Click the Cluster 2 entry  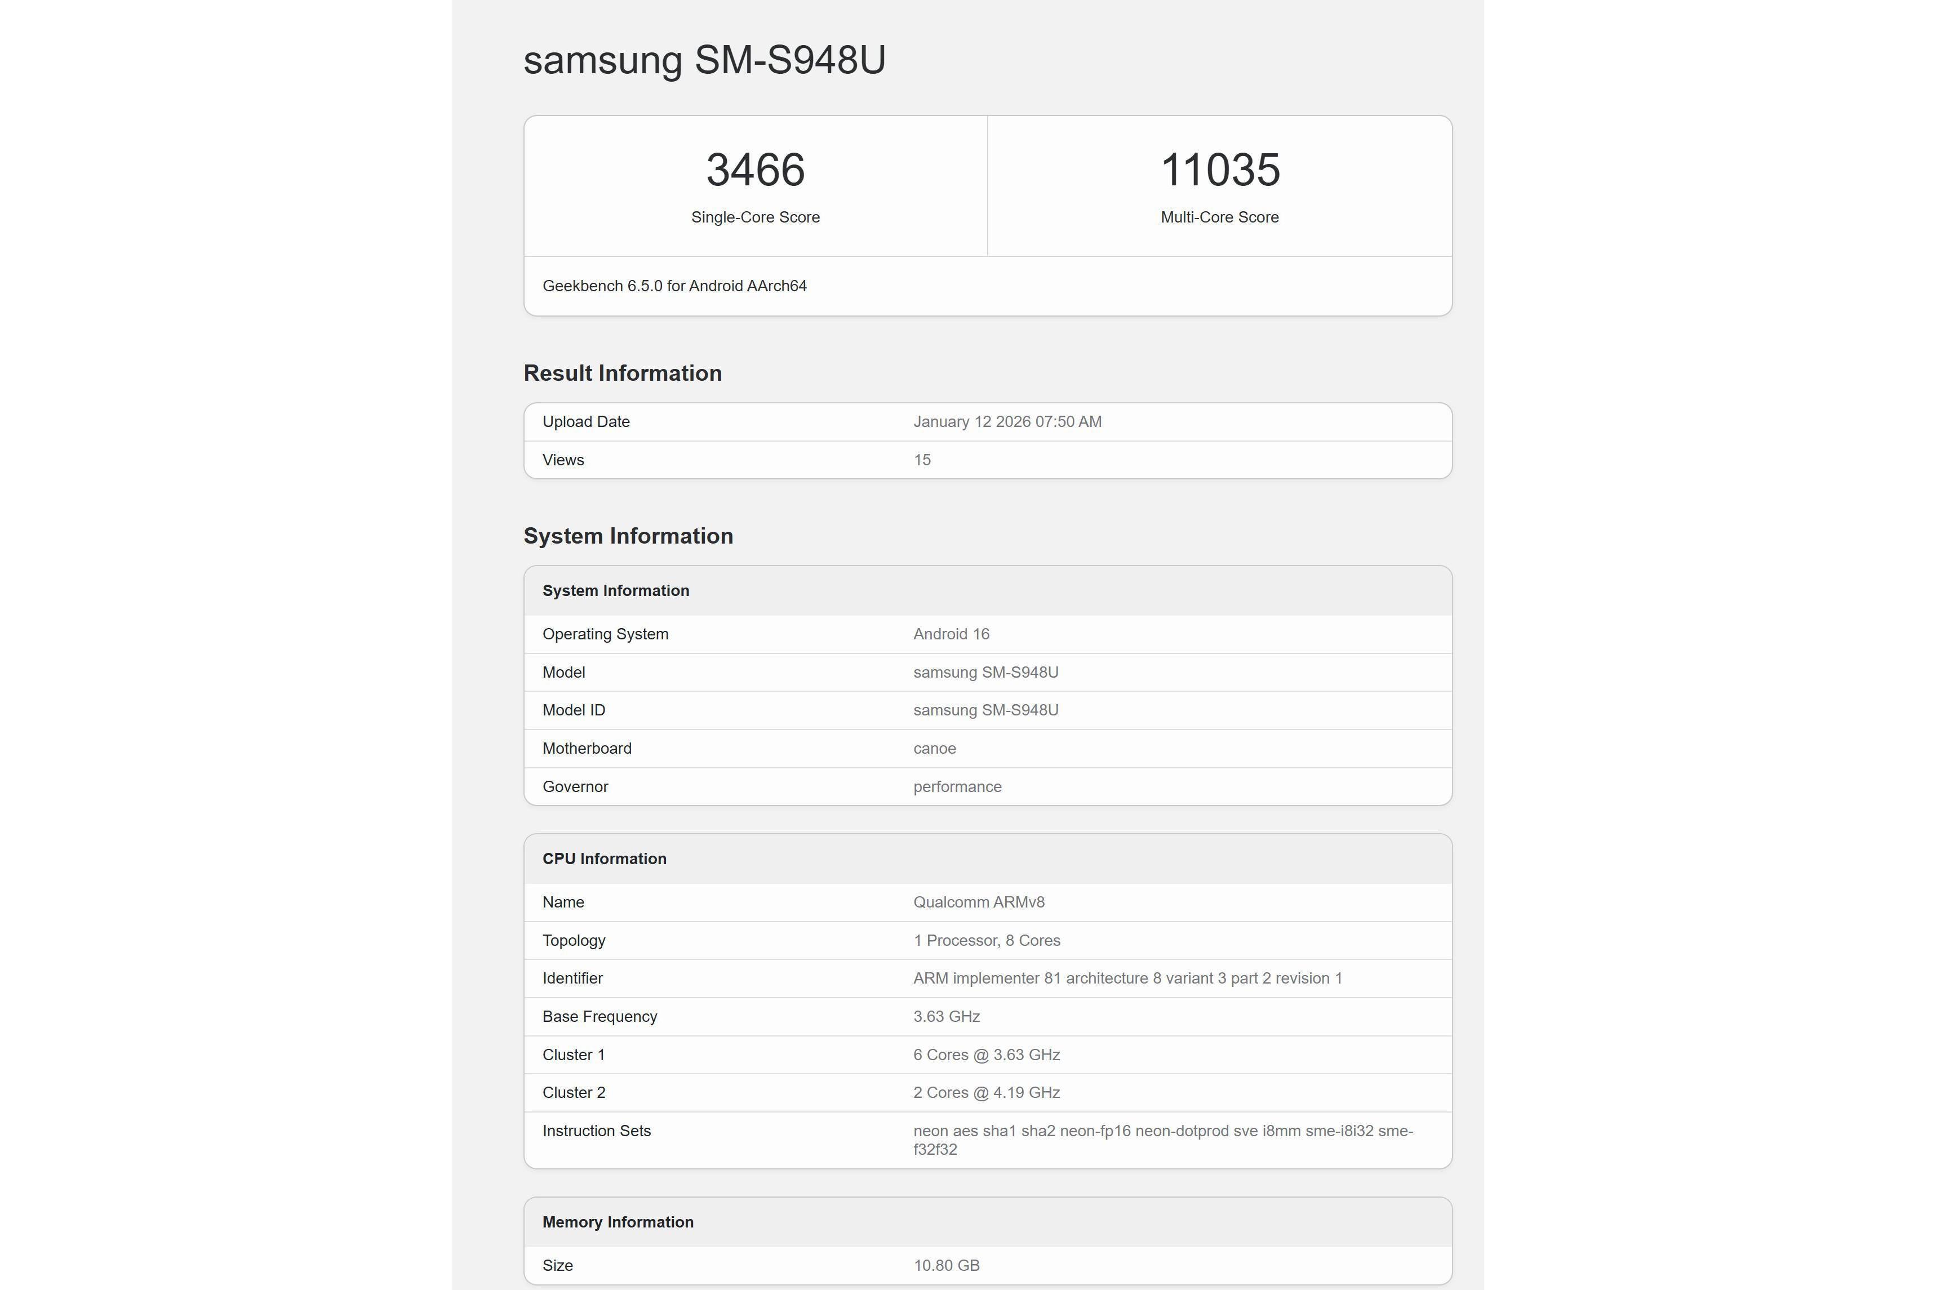coord(985,1092)
